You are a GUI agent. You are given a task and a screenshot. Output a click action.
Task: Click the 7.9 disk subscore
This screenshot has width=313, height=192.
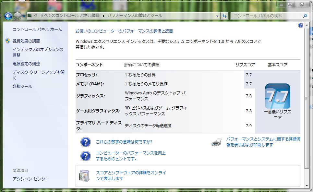(249, 126)
